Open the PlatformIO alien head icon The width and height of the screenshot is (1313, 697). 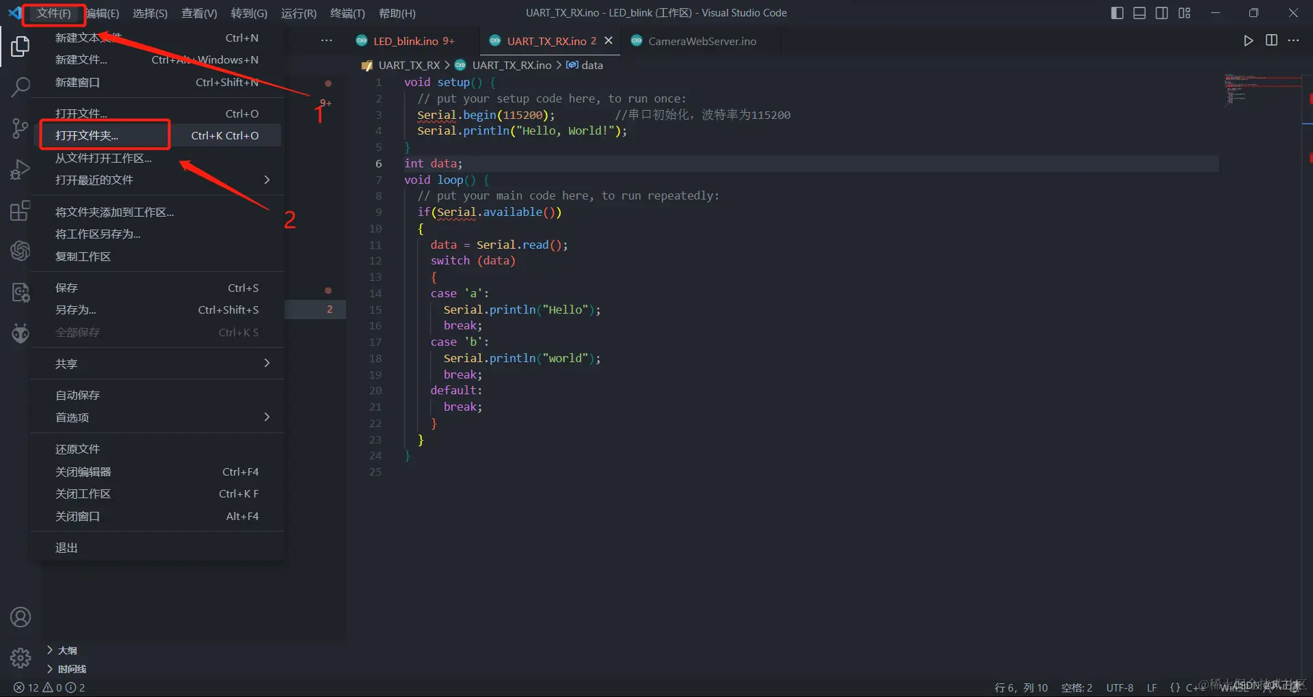coord(21,333)
